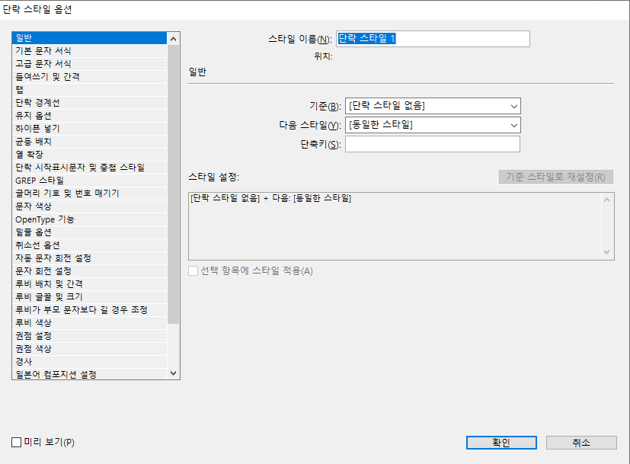Screen dimensions: 630x464
Task: Click 기준 스타일로 재설정 button
Action: tap(555, 177)
